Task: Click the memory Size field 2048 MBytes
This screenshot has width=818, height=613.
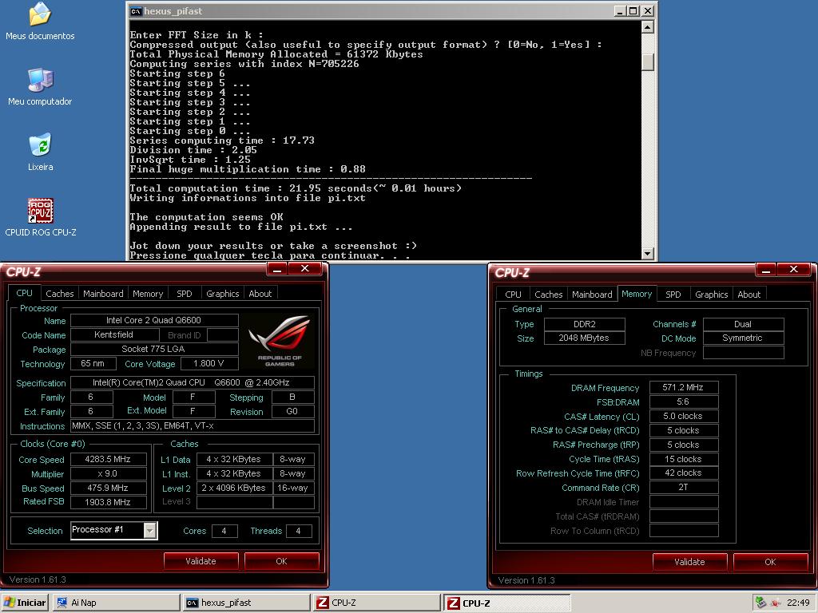Action: 584,338
